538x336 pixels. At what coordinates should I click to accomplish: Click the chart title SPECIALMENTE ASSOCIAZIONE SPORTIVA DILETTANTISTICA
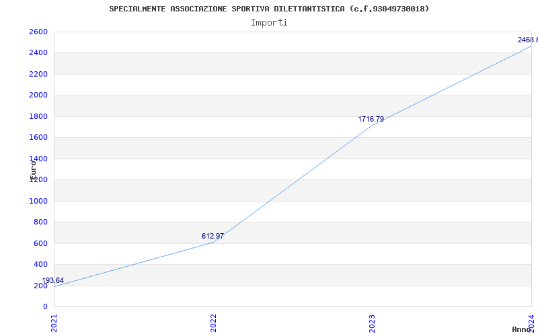click(x=269, y=9)
